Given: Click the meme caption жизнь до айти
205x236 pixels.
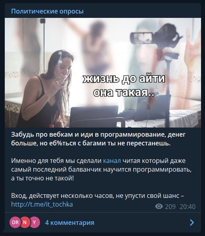Looking at the screenshot, I should (x=124, y=79).
